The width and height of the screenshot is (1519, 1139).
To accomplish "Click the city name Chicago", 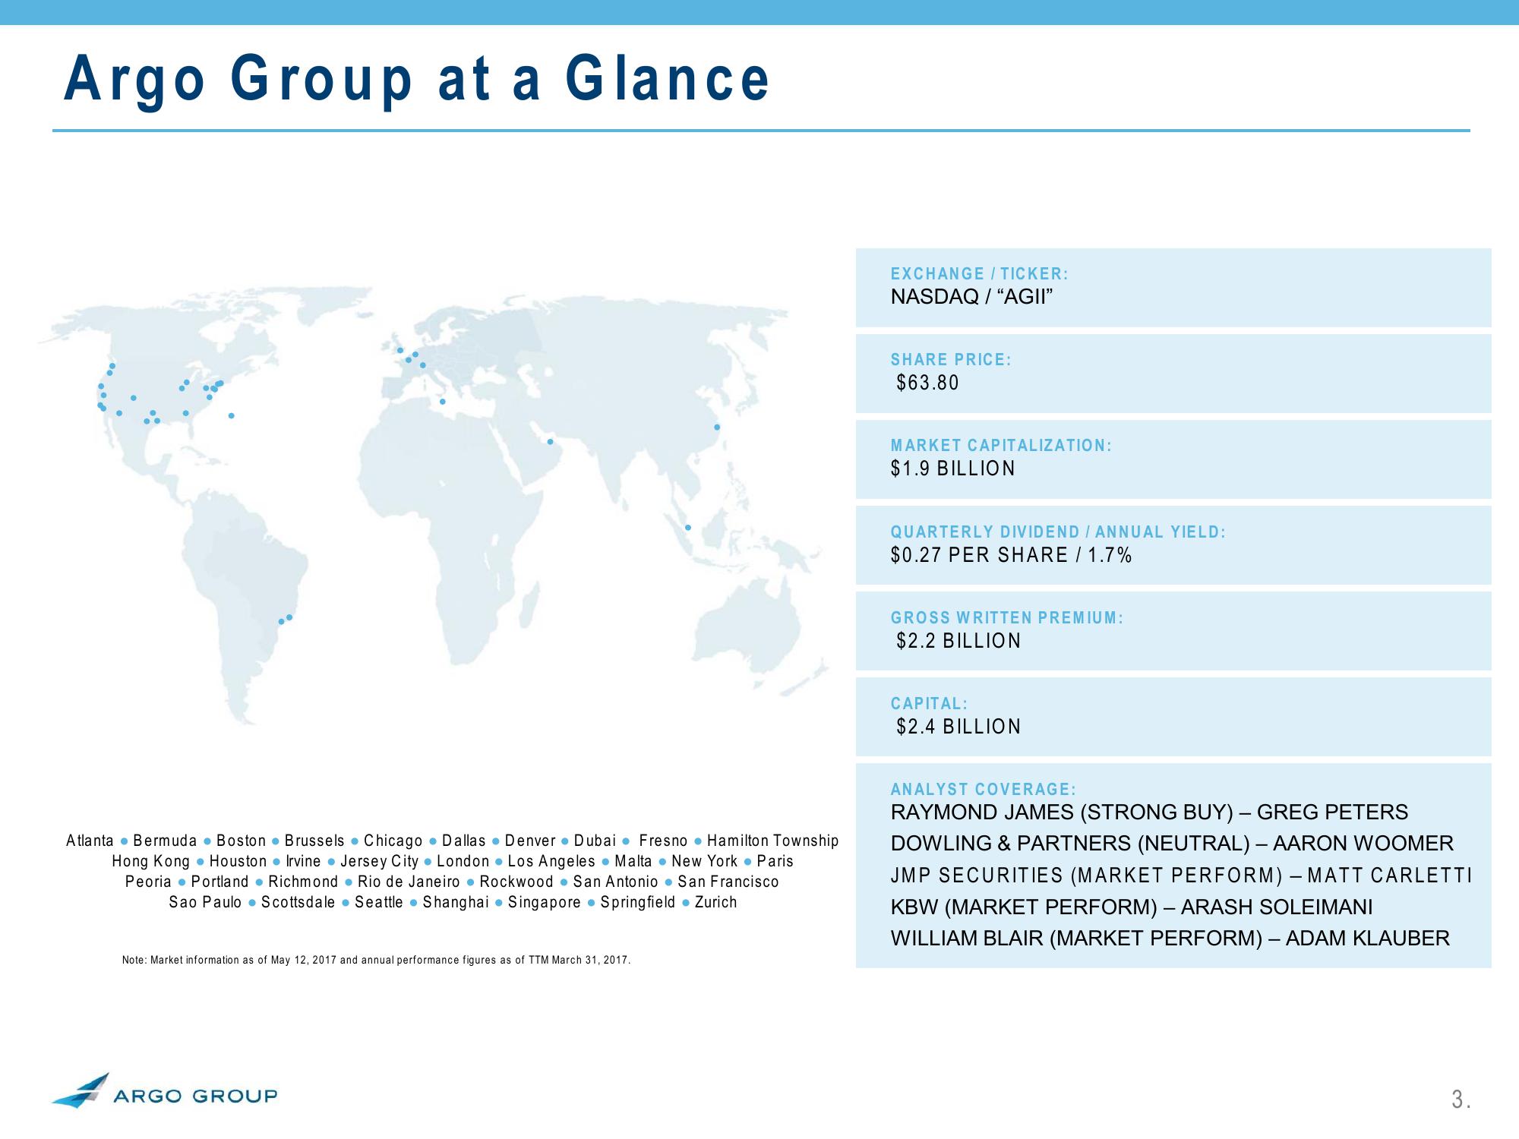I will pos(393,841).
